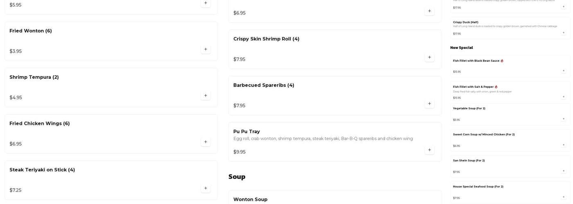The height and width of the screenshot is (204, 573).
Task: Add Barbecued Spareribs (4) to order
Action: click(x=429, y=104)
